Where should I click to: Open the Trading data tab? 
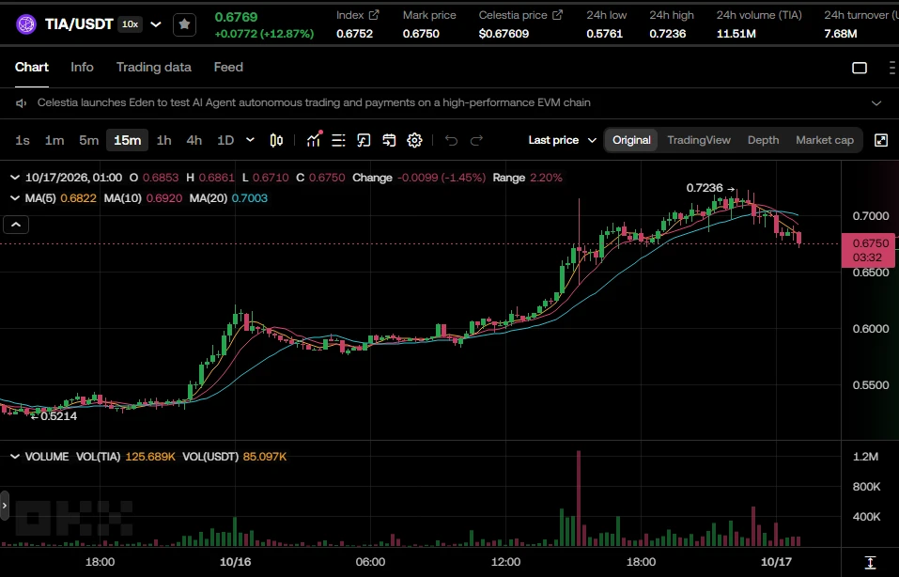click(154, 67)
